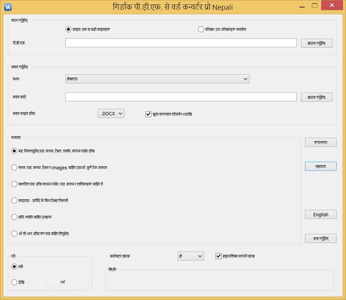Choose the layout option mentioning images

pyautogui.click(x=14, y=167)
